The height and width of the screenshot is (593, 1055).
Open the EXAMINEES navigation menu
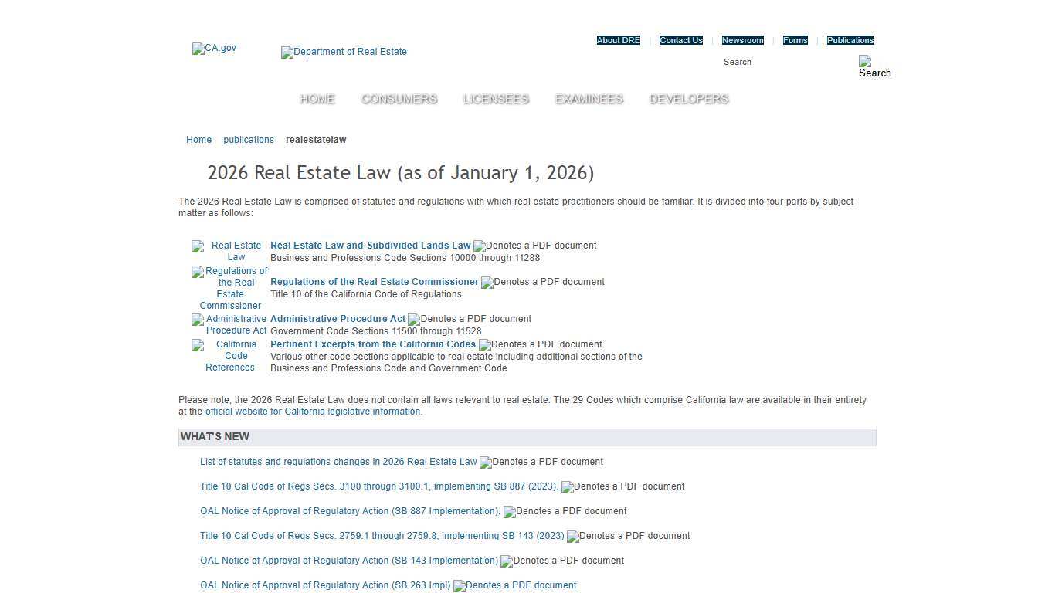pyautogui.click(x=589, y=99)
